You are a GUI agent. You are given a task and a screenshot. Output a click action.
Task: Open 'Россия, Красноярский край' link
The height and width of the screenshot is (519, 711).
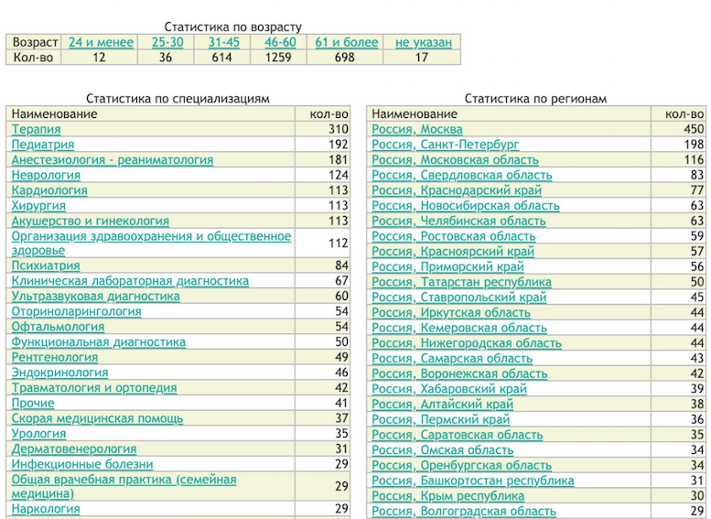pyautogui.click(x=453, y=252)
